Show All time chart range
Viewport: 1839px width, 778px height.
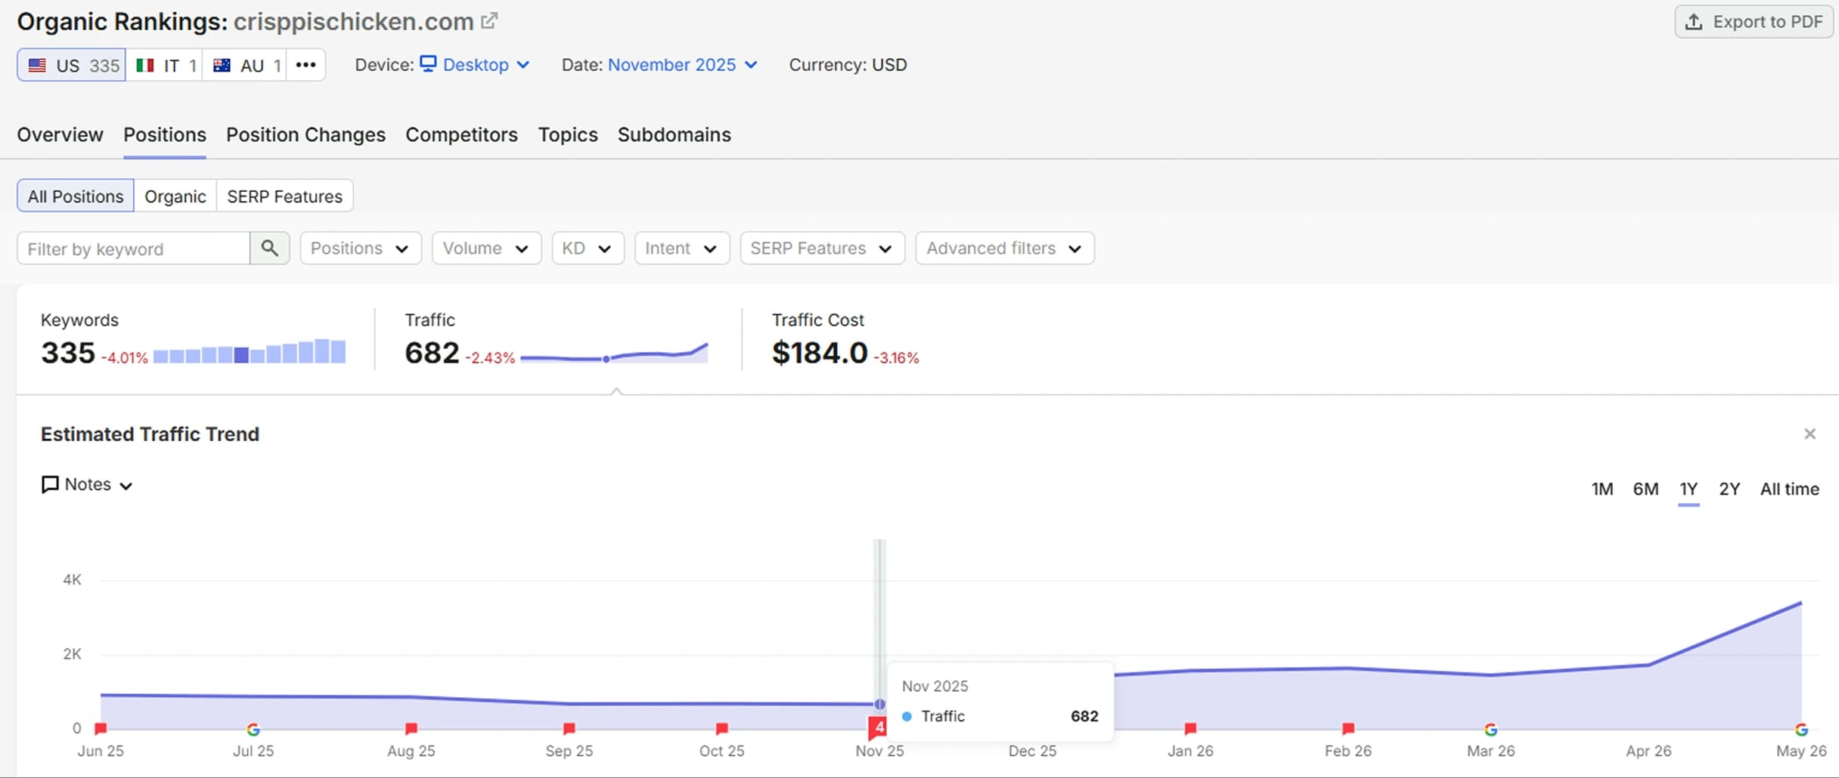(x=1789, y=489)
